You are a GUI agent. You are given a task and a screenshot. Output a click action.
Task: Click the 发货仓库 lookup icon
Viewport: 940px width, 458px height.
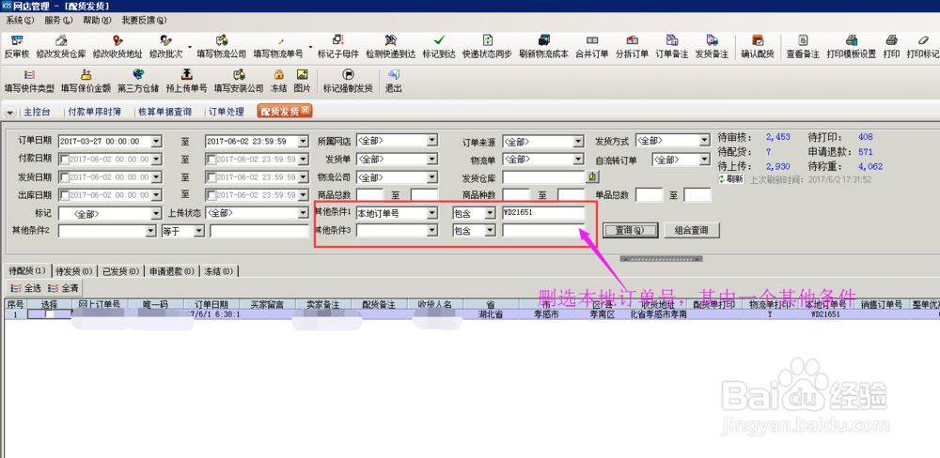pos(592,177)
